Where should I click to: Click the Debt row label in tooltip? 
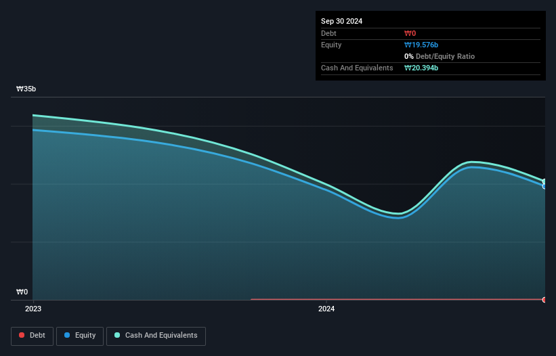(328, 33)
